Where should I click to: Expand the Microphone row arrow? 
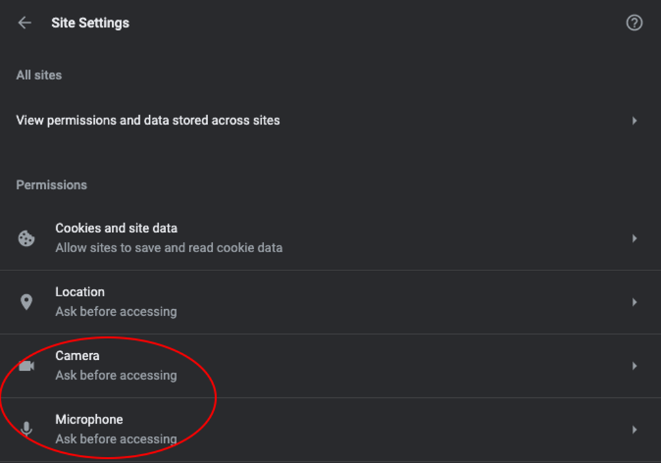point(635,430)
